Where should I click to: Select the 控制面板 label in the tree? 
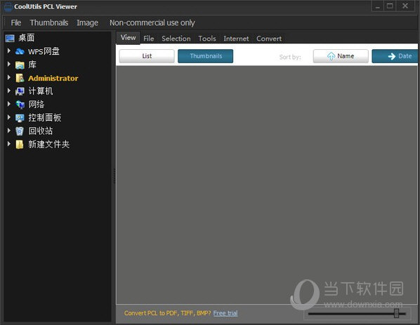point(45,117)
